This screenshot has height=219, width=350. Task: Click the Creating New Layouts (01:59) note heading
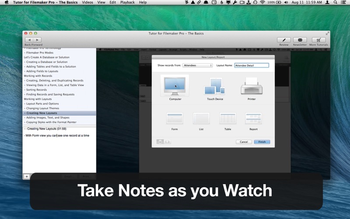tap(45, 129)
